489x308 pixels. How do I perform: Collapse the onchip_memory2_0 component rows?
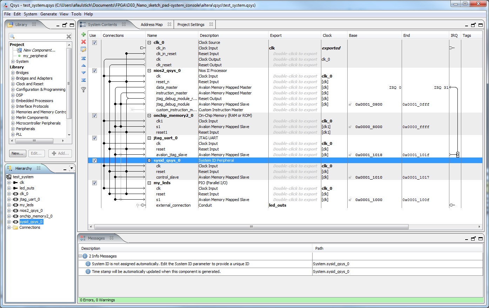point(149,115)
